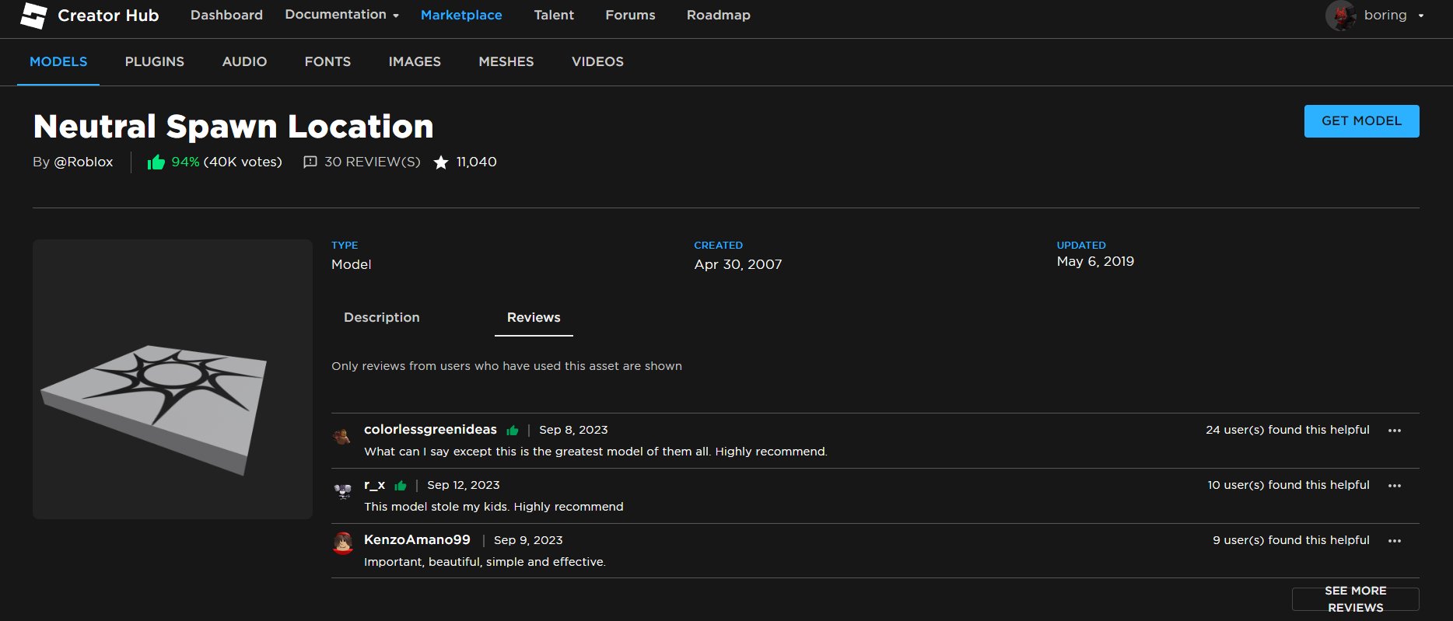Click thumbs-up icon beside r_x
The width and height of the screenshot is (1453, 621).
click(x=401, y=485)
